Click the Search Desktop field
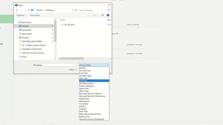Image resolution: width=223 pixels, height=125 pixels. coord(93,10)
